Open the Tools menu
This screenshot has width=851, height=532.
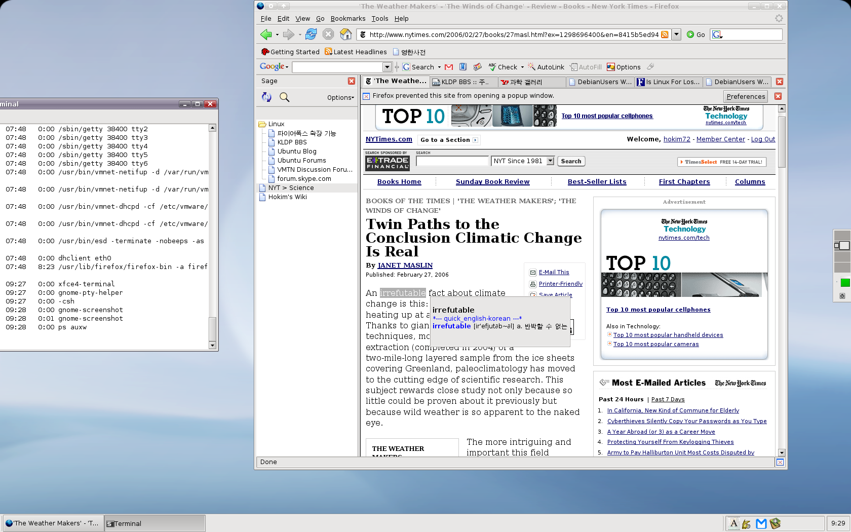pos(380,19)
